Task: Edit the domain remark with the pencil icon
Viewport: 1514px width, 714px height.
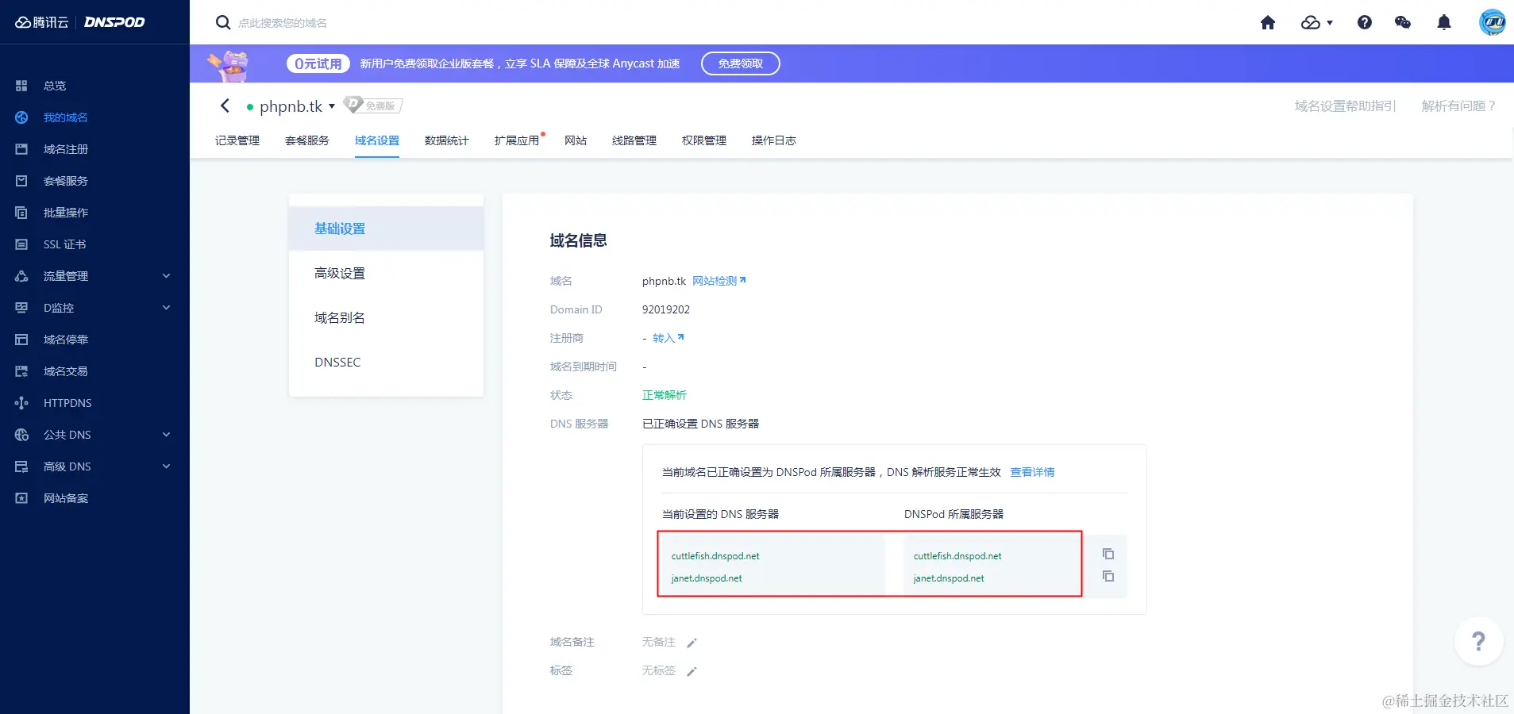Action: (692, 643)
